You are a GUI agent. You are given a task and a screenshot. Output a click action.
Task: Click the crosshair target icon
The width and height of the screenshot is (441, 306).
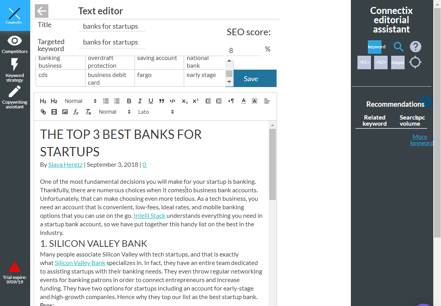[415, 62]
